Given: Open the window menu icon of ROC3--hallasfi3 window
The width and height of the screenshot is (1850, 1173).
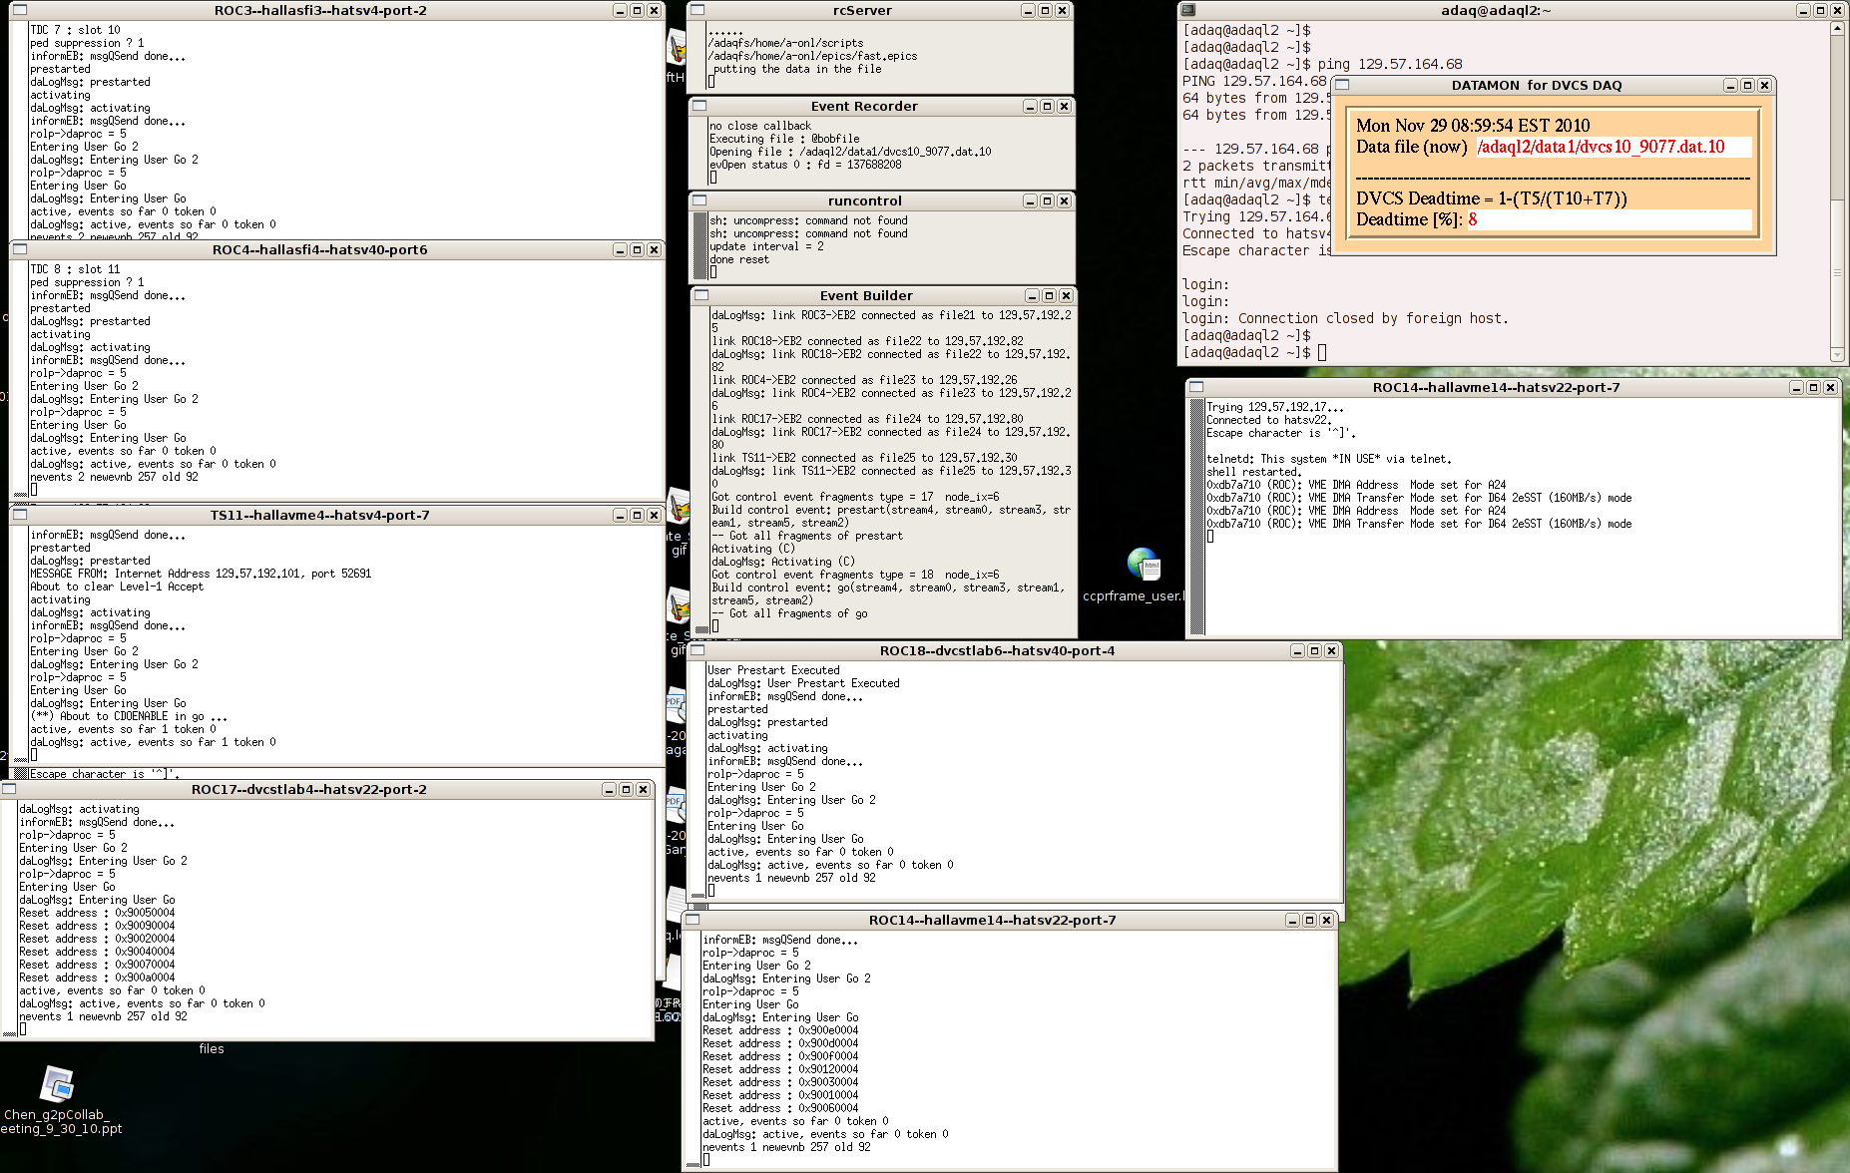Looking at the screenshot, I should (19, 10).
